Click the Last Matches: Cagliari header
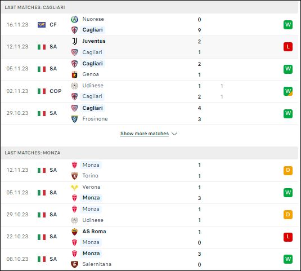 (x=35, y=7)
